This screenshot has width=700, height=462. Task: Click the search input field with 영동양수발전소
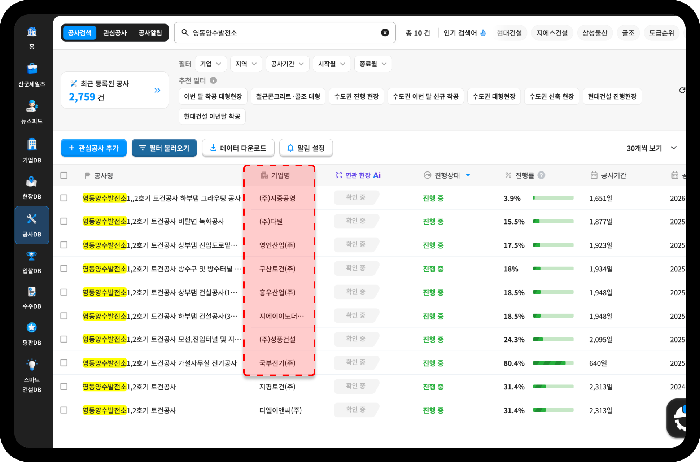[285, 33]
